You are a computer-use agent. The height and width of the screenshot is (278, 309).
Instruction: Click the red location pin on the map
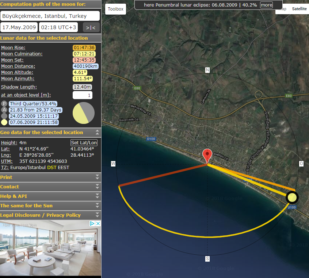point(207,155)
